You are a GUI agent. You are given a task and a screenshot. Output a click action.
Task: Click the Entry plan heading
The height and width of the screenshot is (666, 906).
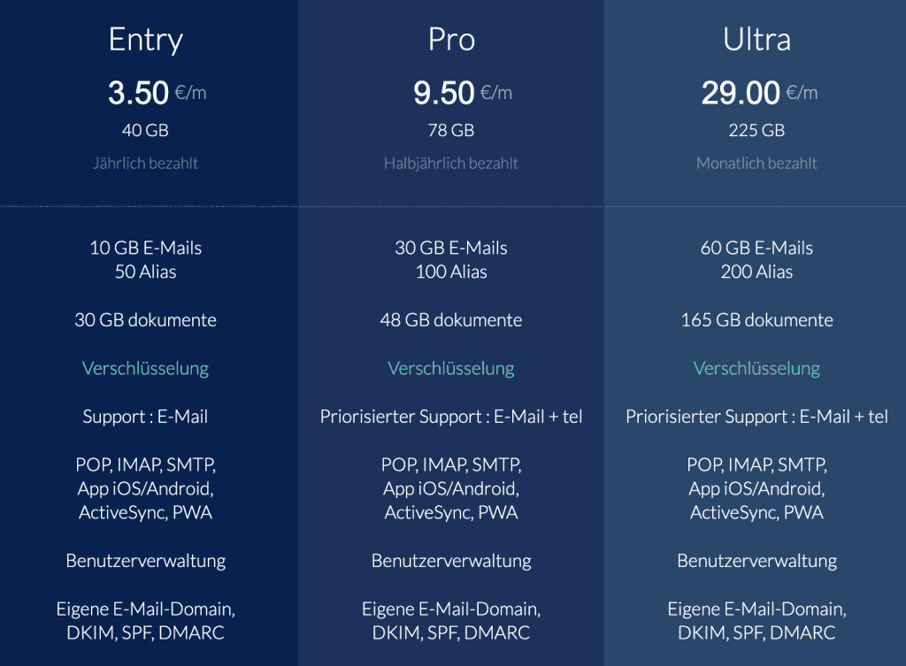click(x=146, y=40)
